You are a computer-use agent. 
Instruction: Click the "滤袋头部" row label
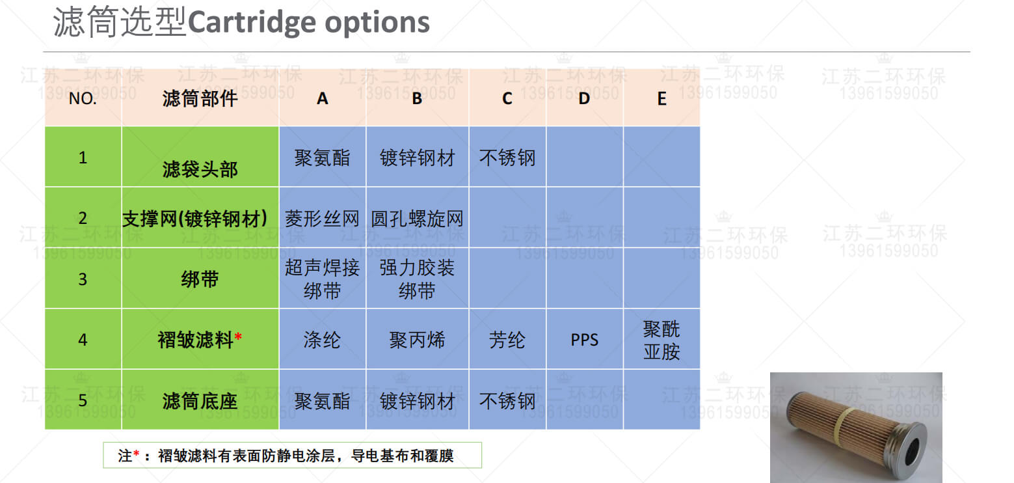[x=200, y=169]
